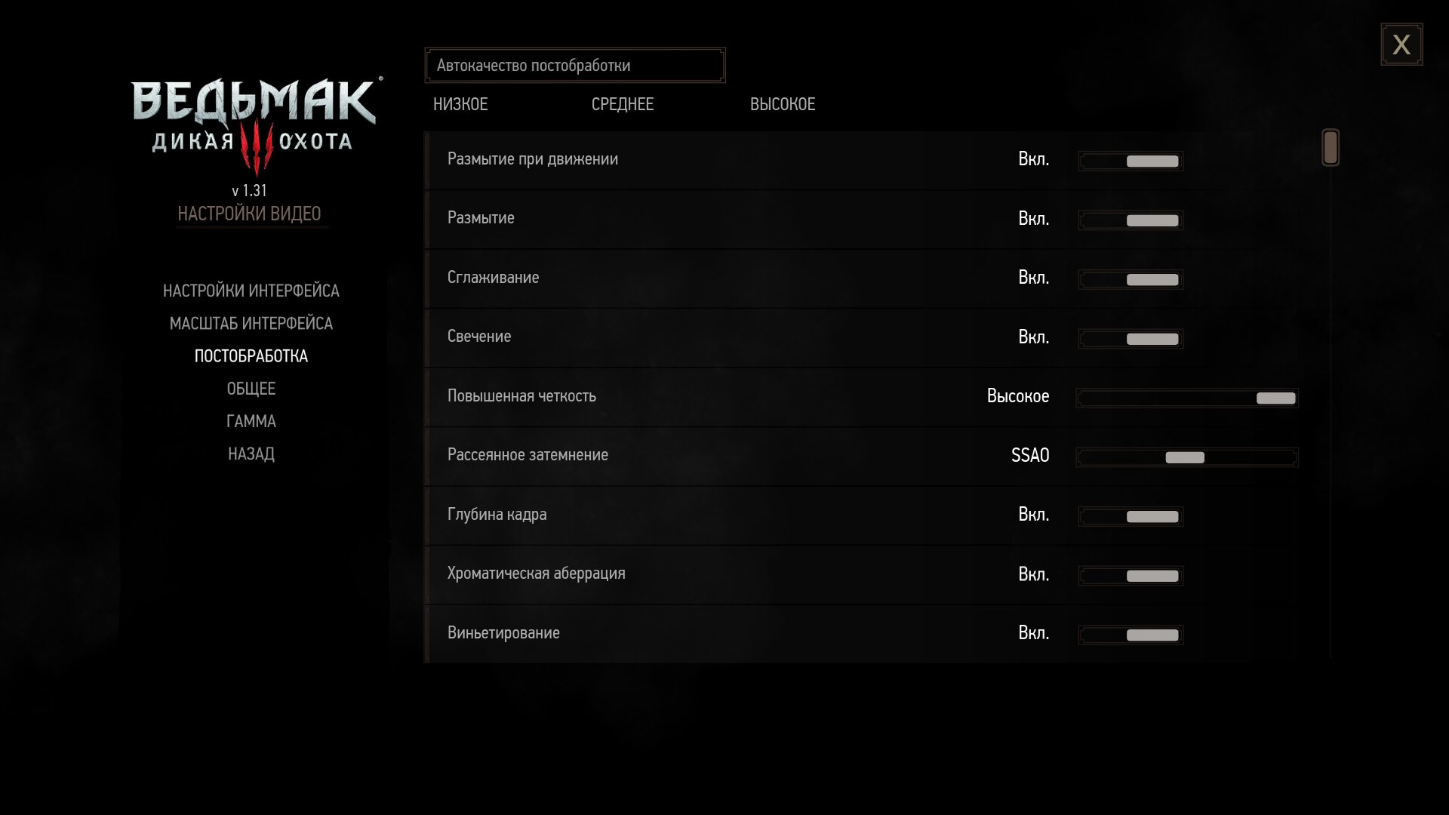Image resolution: width=1449 pixels, height=815 pixels.
Task: Open НАСТРОЙКИ ИНТЕРФЕЙСА menu
Action: pyautogui.click(x=251, y=291)
